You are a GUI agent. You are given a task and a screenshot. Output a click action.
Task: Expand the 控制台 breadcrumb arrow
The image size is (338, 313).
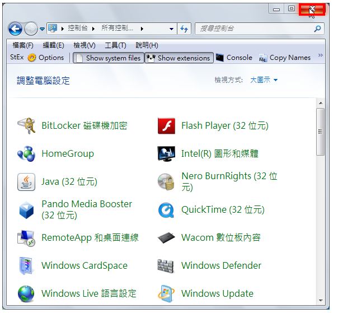point(93,29)
